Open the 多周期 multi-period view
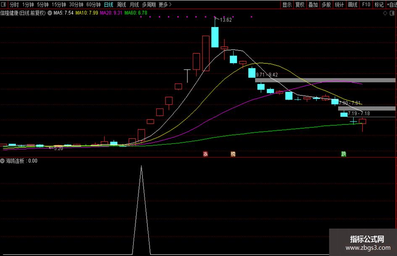Screen dimensions: 397x256 coord(149,5)
